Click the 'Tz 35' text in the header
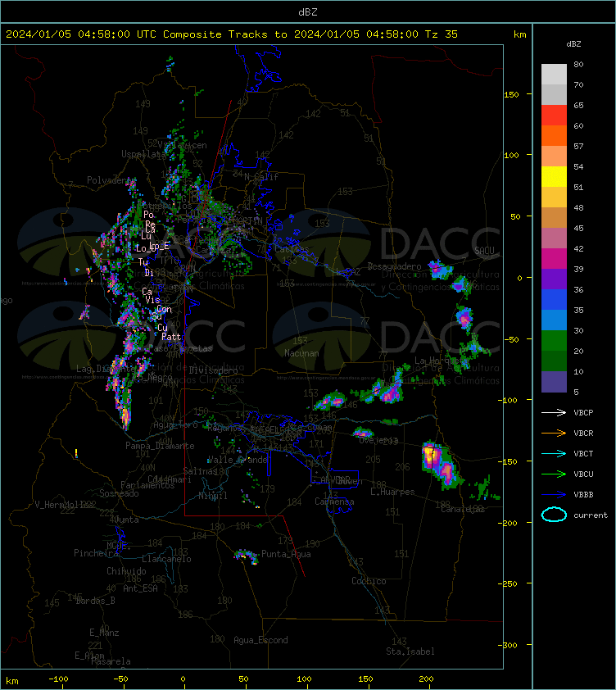Viewport: 616px width, 690px height. click(442, 34)
